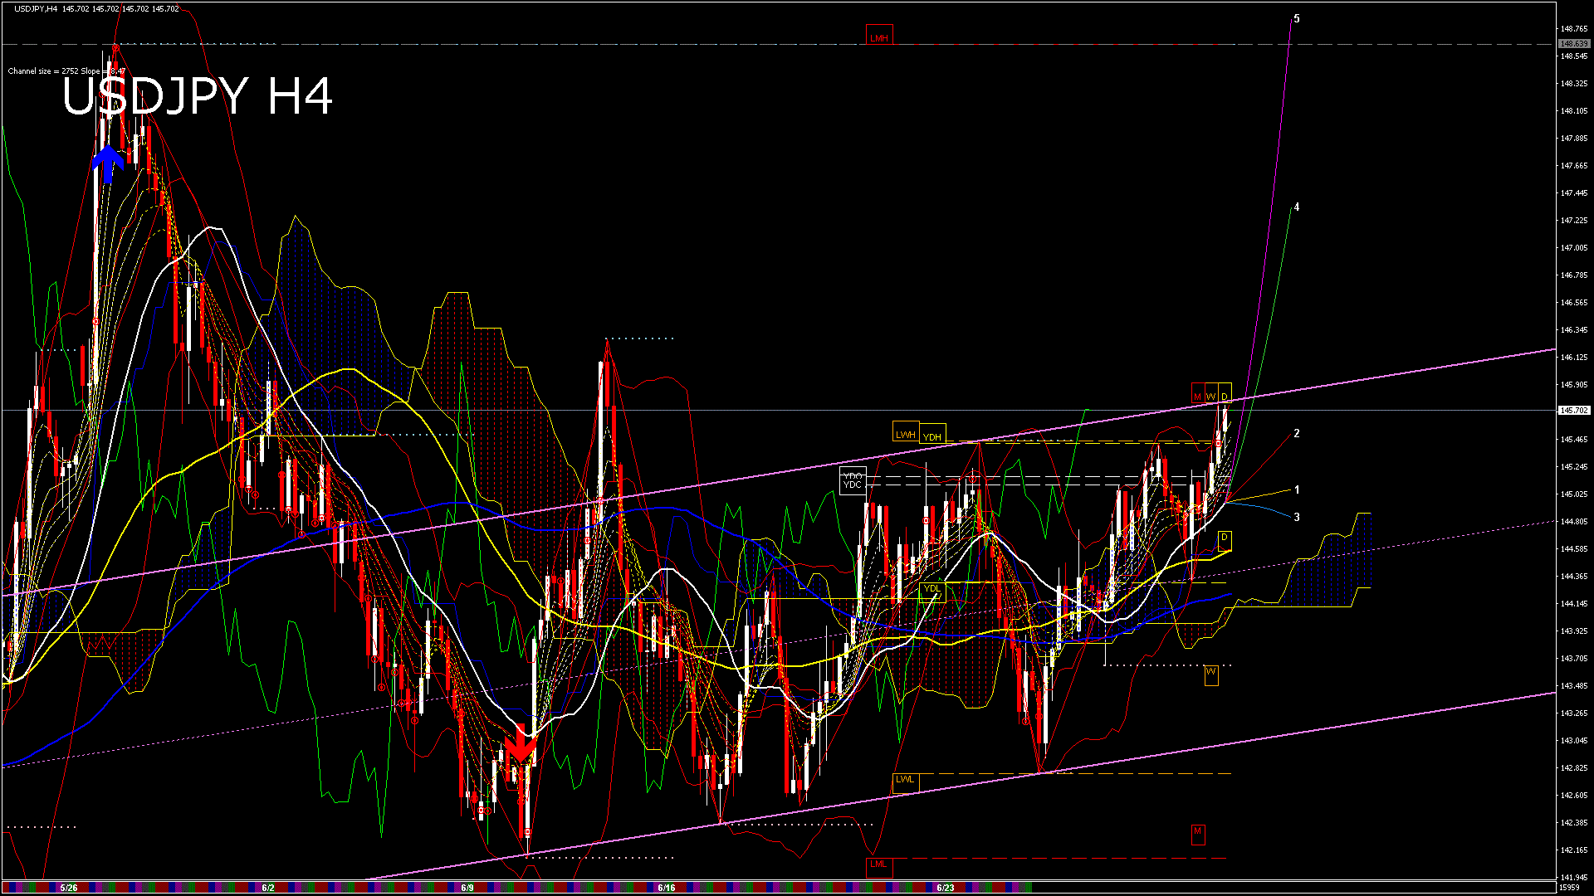Click 143.925 on the price scale
Viewport: 1594px width, 896px height.
pyautogui.click(x=1574, y=631)
